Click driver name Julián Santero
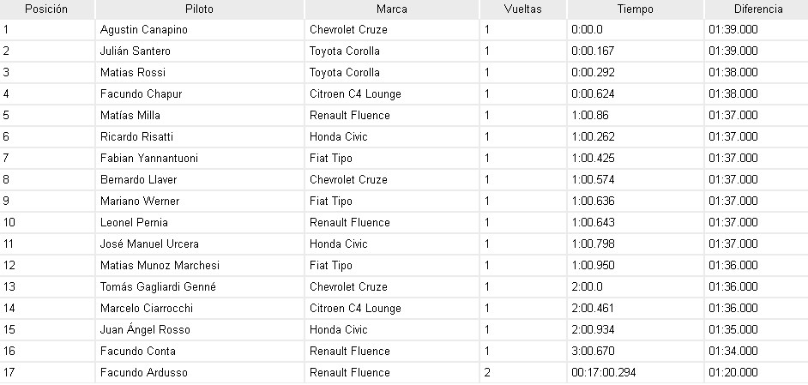Image resolution: width=808 pixels, height=385 pixels. pyautogui.click(x=135, y=51)
